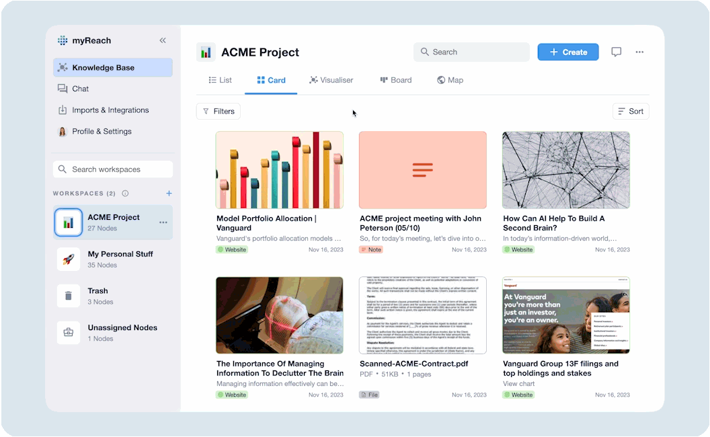Viewport: 710px width, 437px height.
Task: Switch to the Visualiser tab
Action: (x=331, y=80)
